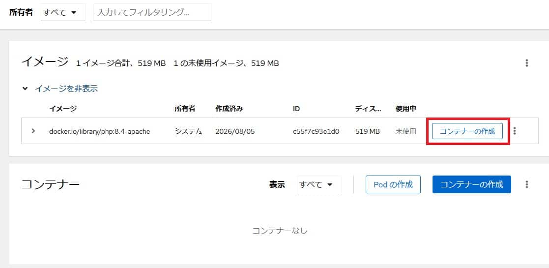
Task: Open actions menu for php:8.4-apache row
Action: pyautogui.click(x=514, y=131)
